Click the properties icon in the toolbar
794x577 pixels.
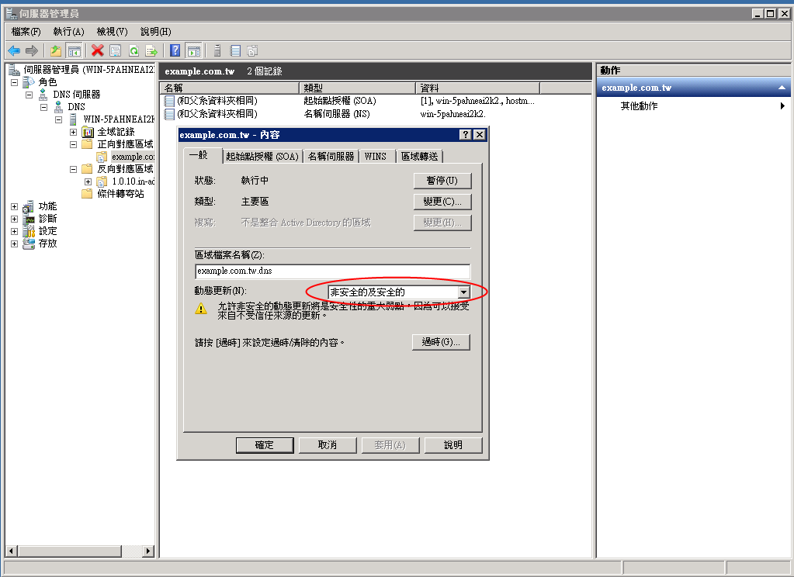coord(116,50)
